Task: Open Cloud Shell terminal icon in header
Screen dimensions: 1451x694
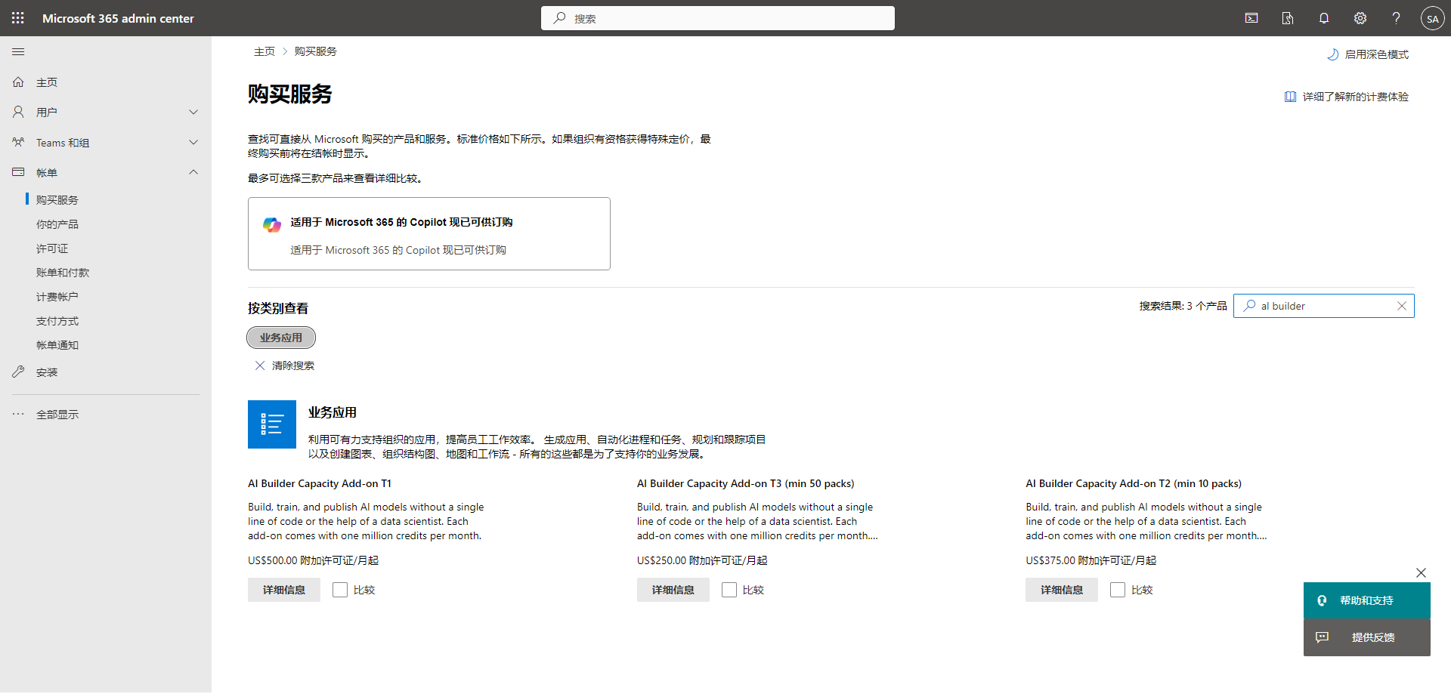Action: [1251, 18]
